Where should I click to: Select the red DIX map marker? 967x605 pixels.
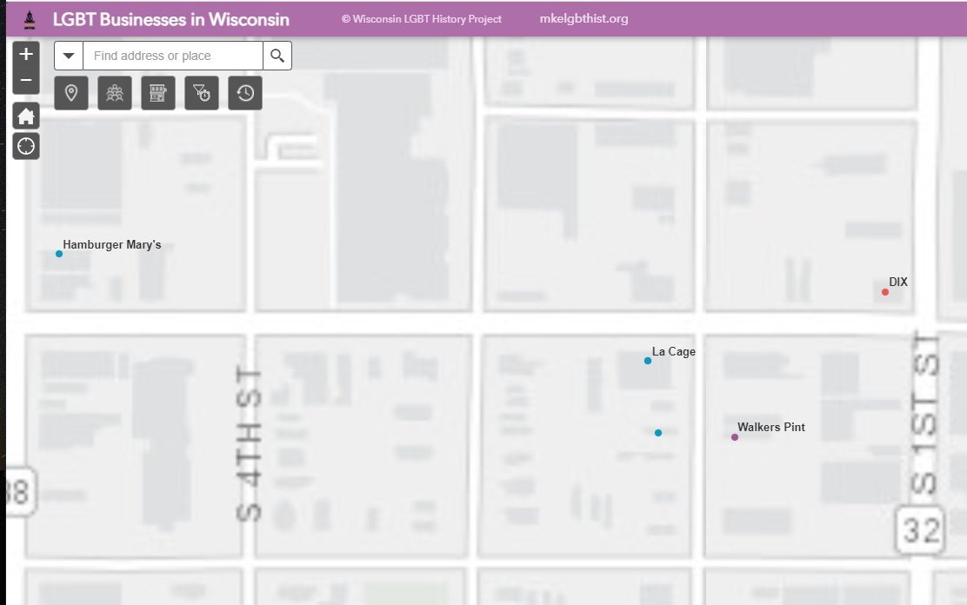pos(885,292)
